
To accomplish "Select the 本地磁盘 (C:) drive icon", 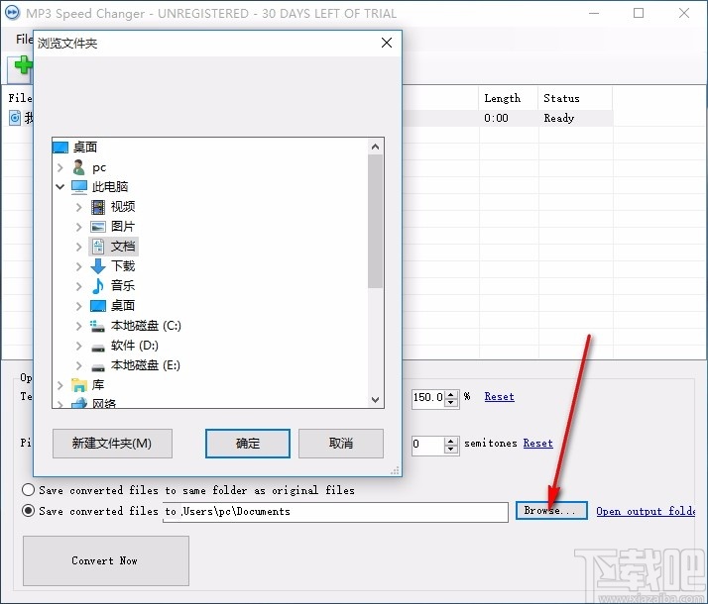I will pyautogui.click(x=97, y=326).
